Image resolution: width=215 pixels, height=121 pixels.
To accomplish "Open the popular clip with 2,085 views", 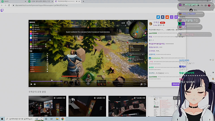I will pyautogui.click(x=47, y=106).
